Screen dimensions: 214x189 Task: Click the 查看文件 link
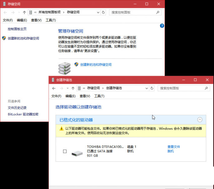tap(174, 147)
